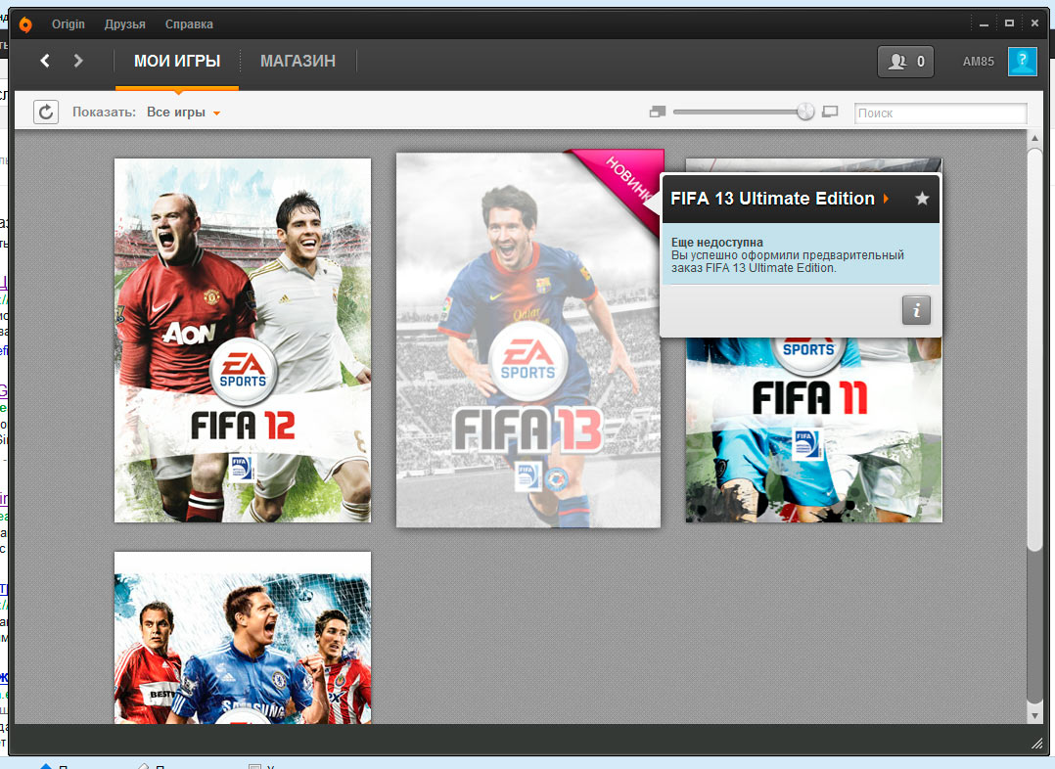Click small tiles icon beside slider

[x=658, y=112]
